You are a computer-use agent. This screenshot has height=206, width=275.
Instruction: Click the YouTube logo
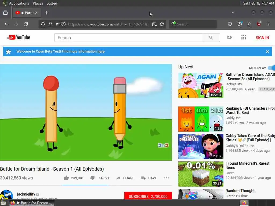[x=19, y=37]
